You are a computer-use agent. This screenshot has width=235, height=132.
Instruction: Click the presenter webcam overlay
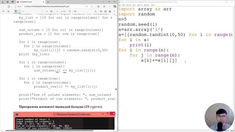point(220,117)
